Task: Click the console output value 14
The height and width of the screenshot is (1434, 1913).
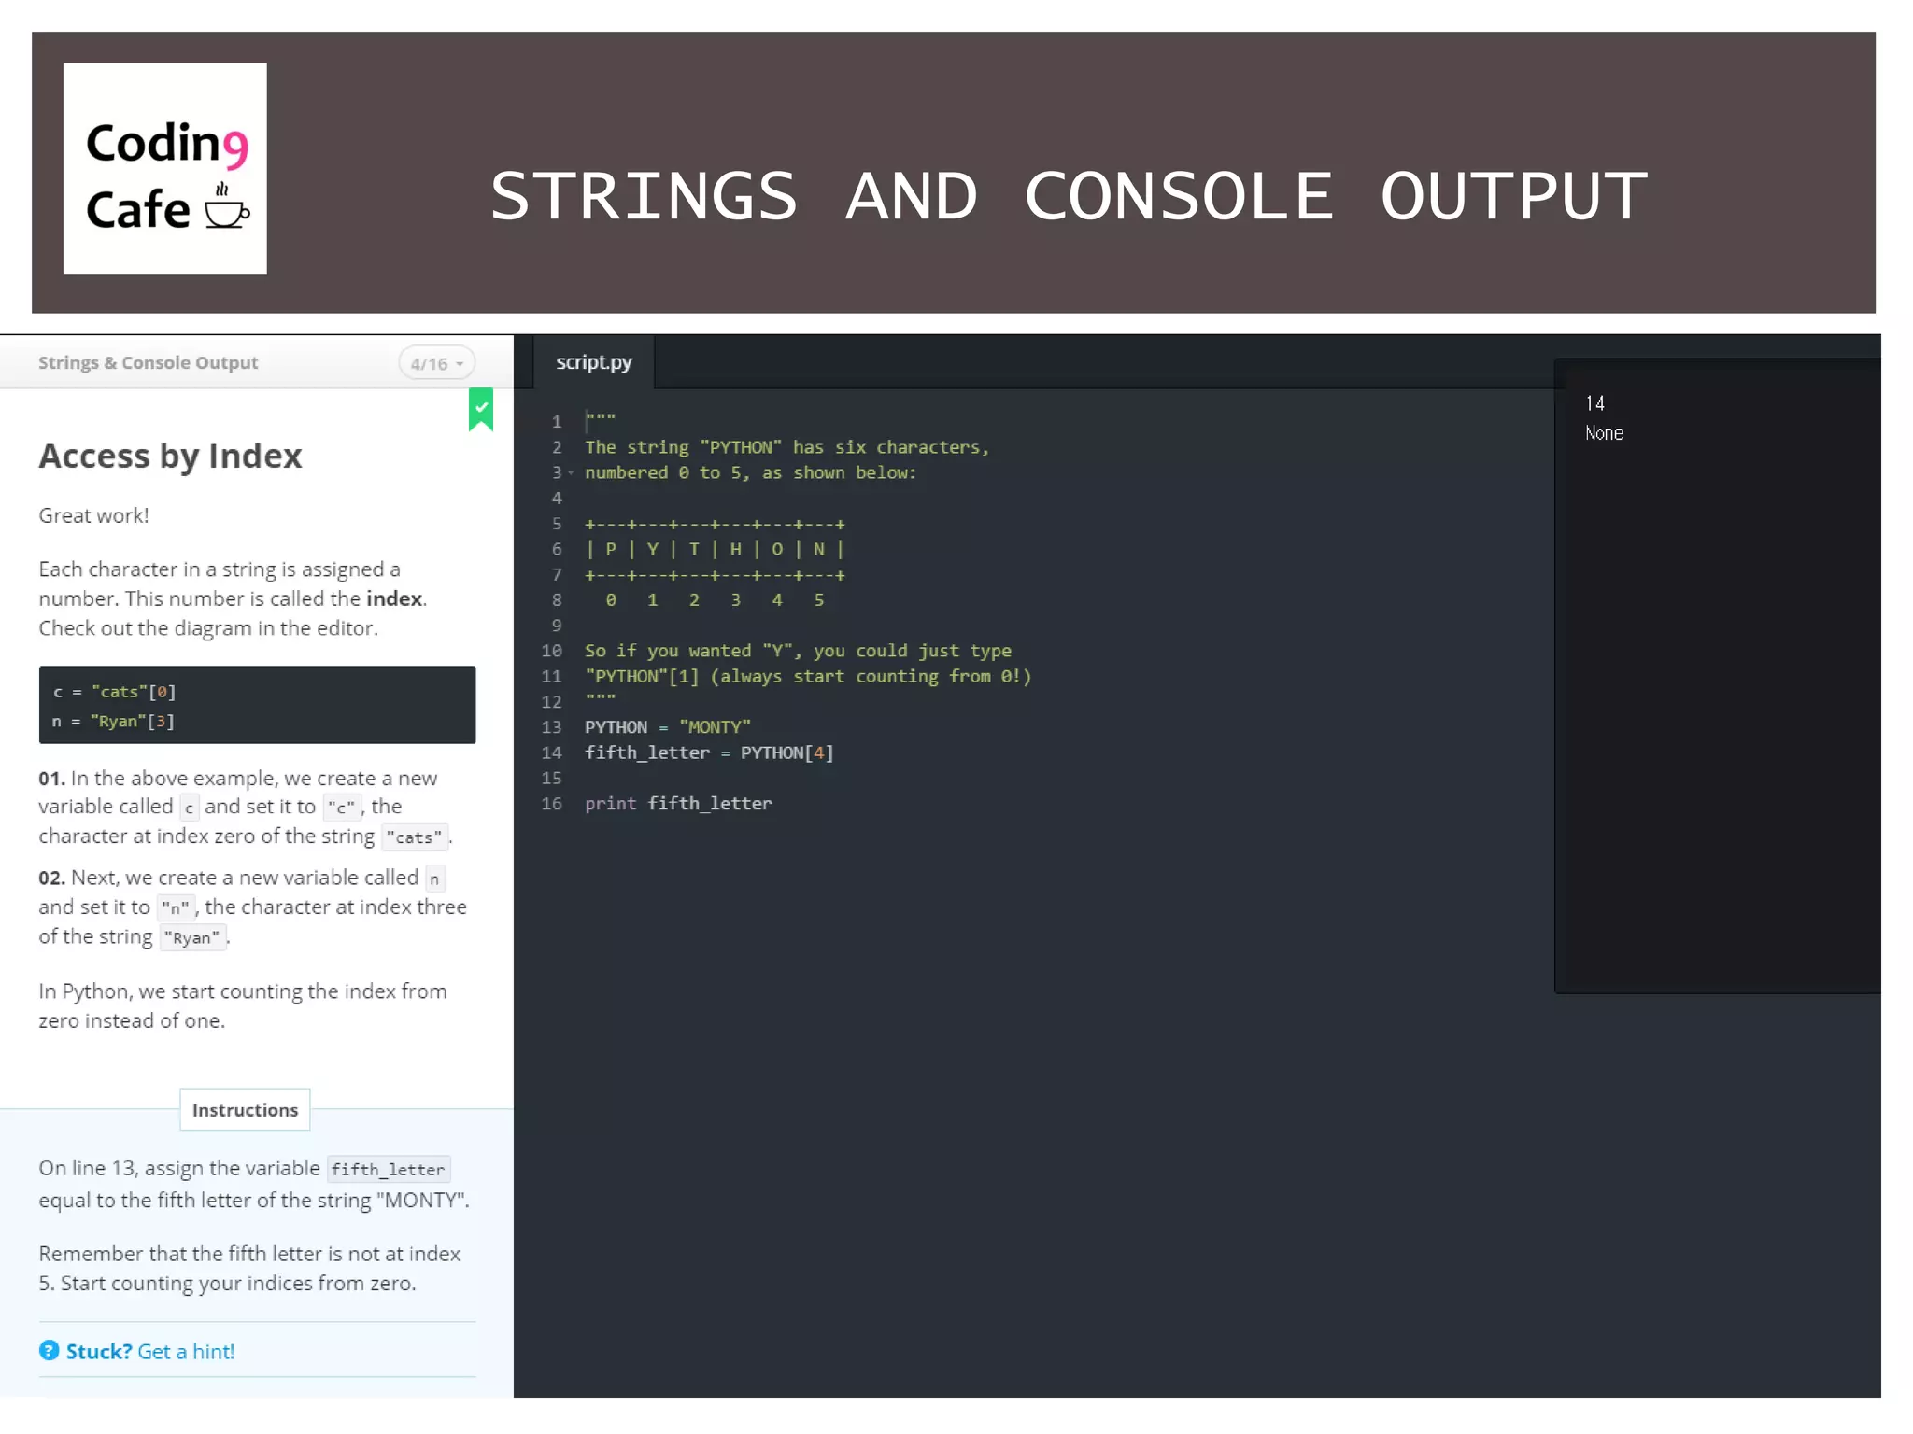Action: pyautogui.click(x=1594, y=403)
